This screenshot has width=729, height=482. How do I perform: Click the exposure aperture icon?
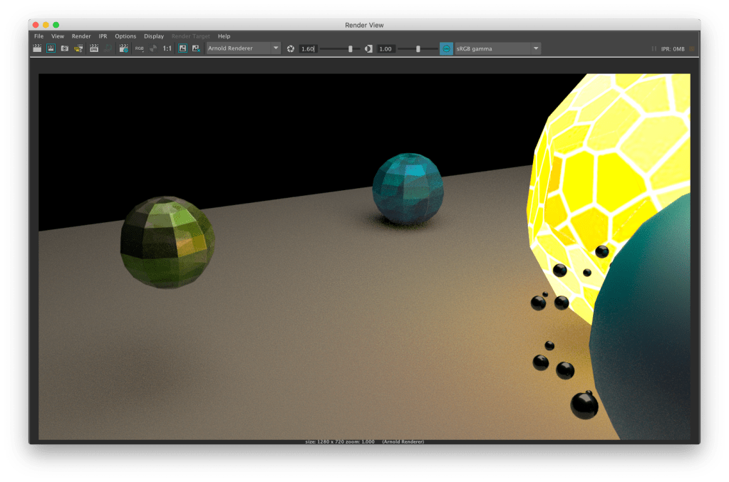291,48
